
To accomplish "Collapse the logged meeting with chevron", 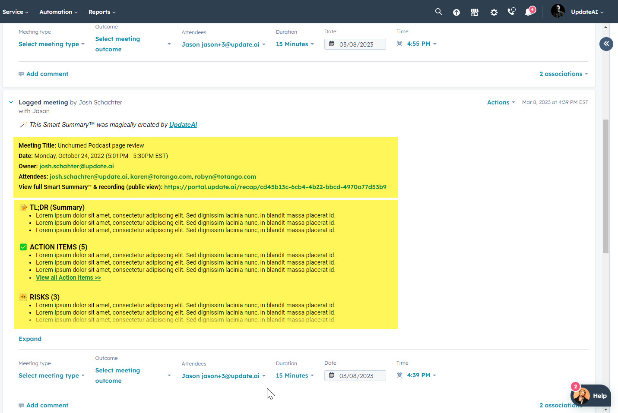I will tap(11, 102).
